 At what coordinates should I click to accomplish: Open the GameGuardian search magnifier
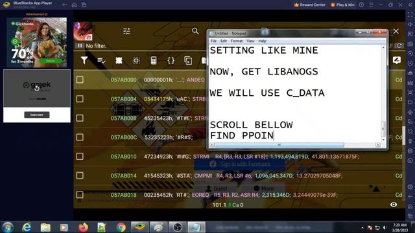coord(195,31)
